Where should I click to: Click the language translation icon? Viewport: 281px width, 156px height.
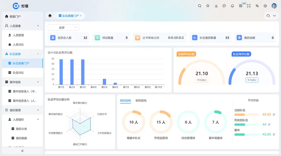click(x=257, y=6)
